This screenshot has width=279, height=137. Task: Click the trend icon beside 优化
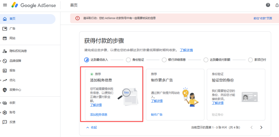pyautogui.click(x=5, y=80)
